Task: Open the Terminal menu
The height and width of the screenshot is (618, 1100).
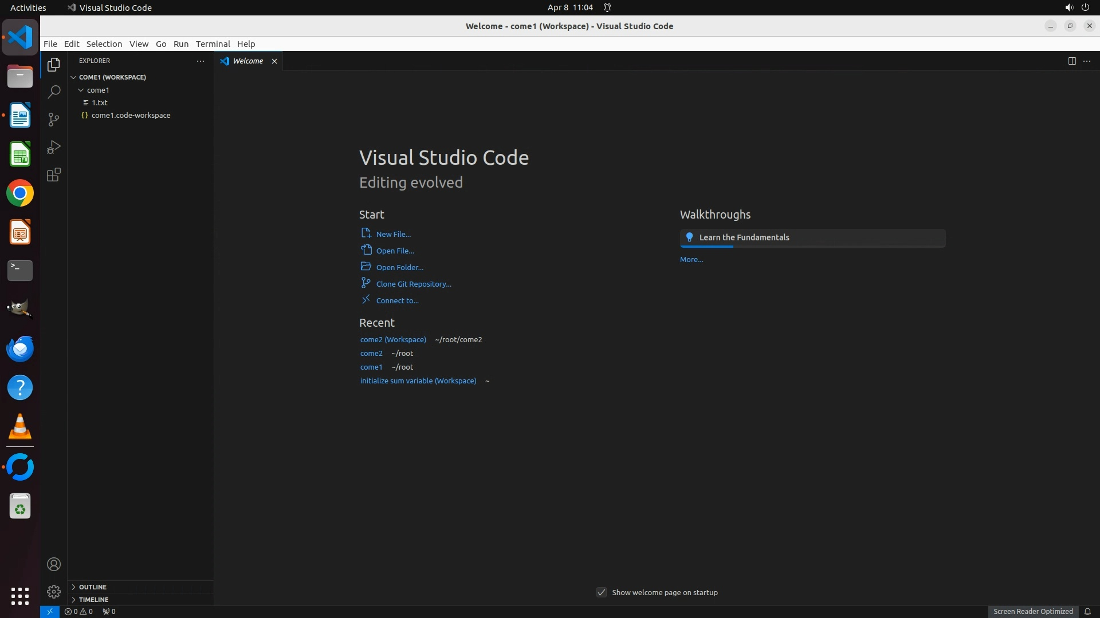Action: 213,44
